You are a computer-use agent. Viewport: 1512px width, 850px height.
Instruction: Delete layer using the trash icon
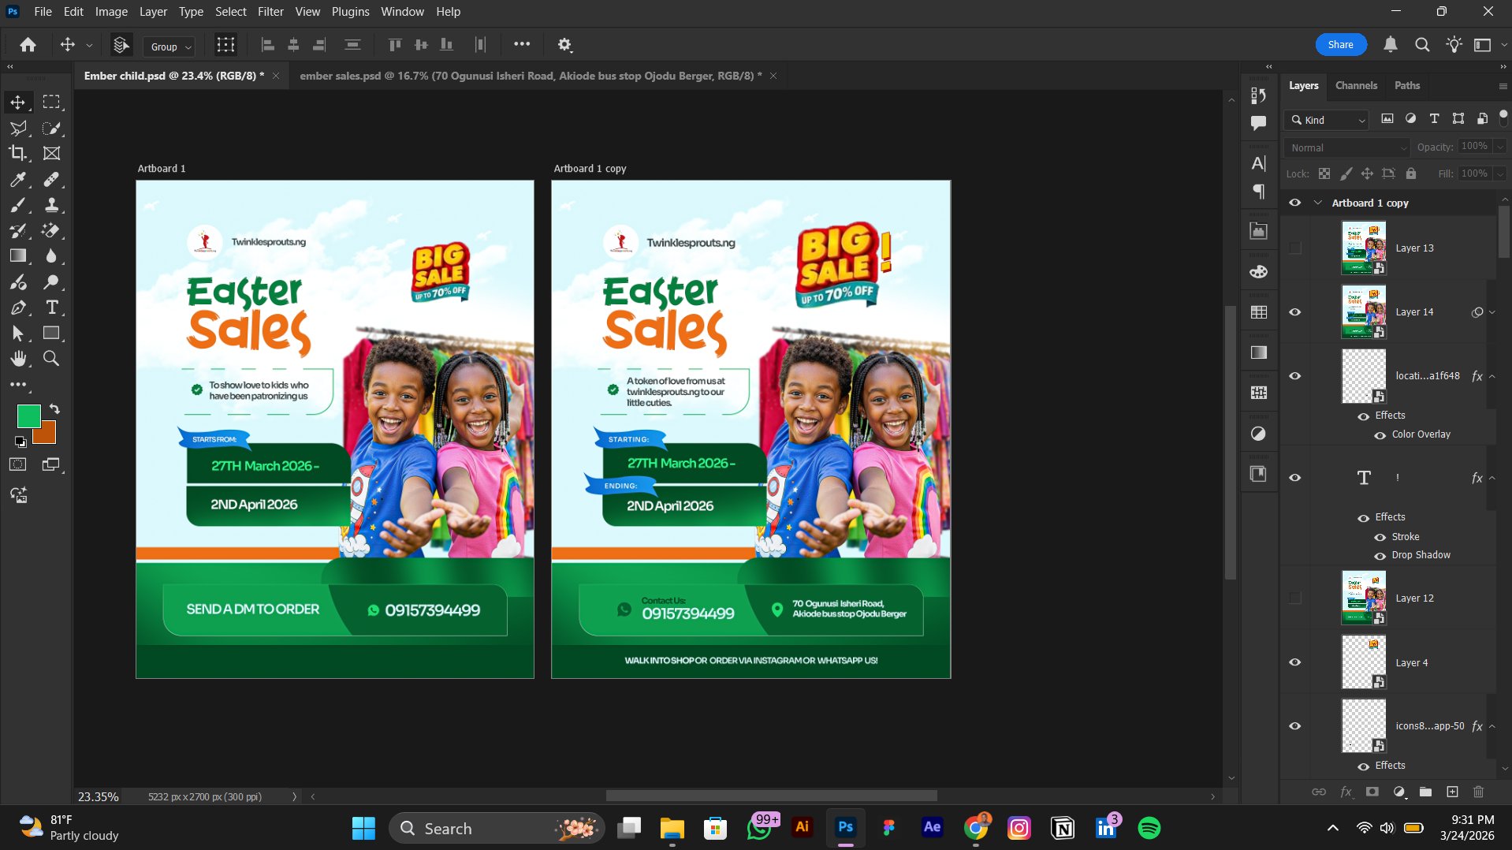[1478, 792]
